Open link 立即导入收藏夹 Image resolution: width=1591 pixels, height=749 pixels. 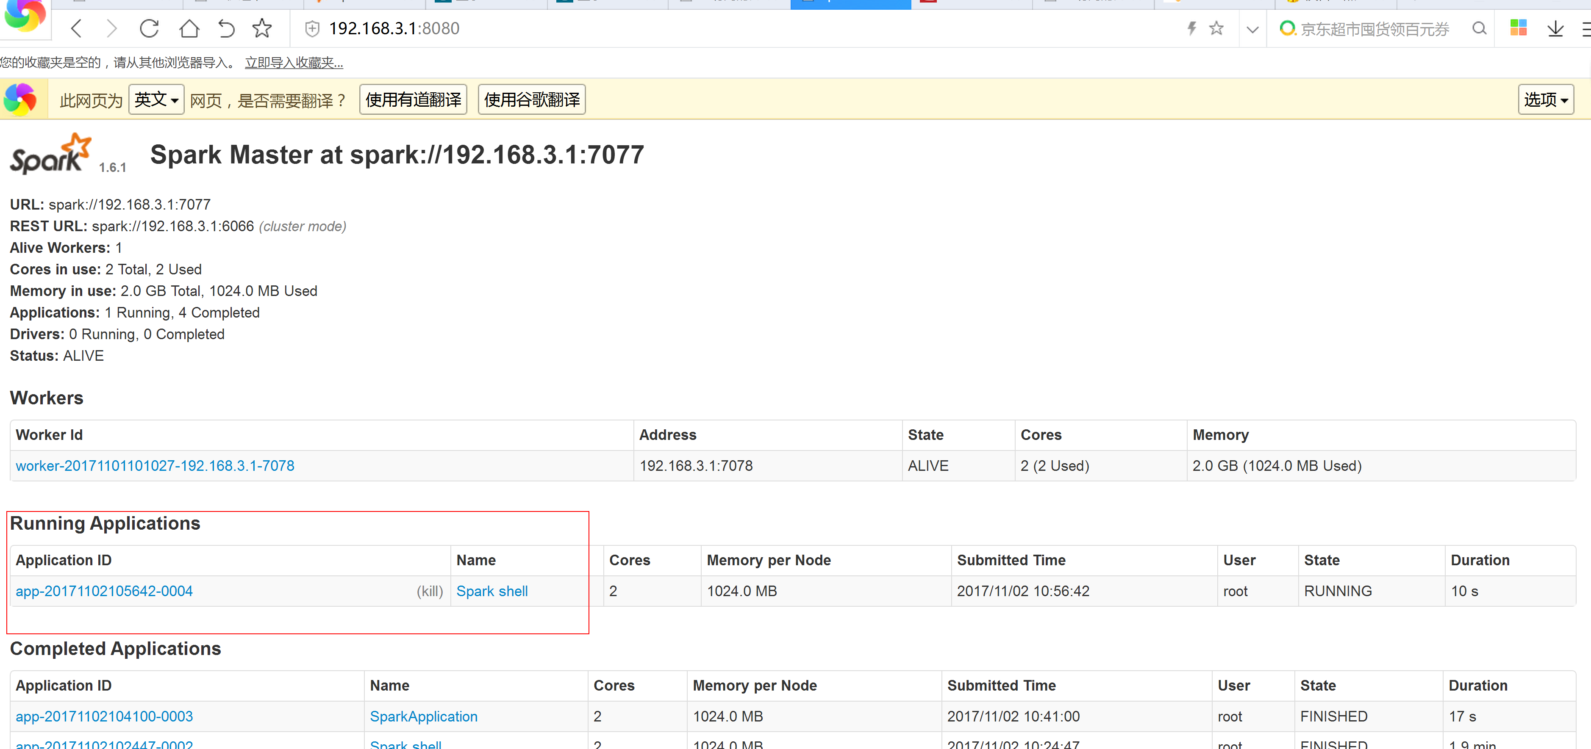pos(294,62)
